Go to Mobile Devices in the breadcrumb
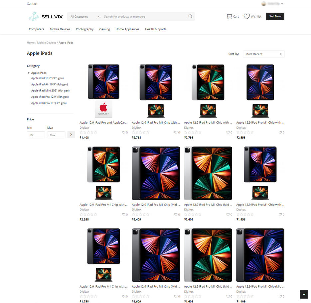 tap(47, 43)
